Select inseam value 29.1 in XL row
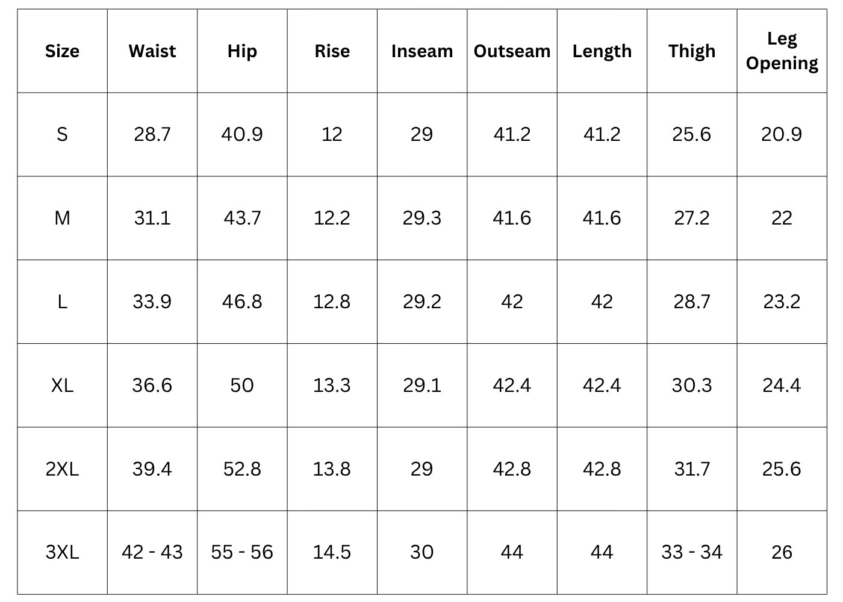This screenshot has width=843, height=602. pos(421,385)
